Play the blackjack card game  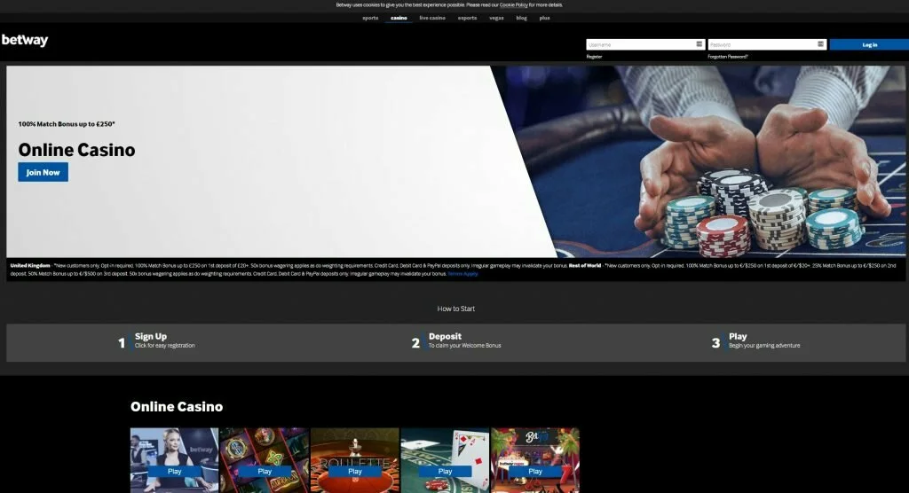click(445, 472)
